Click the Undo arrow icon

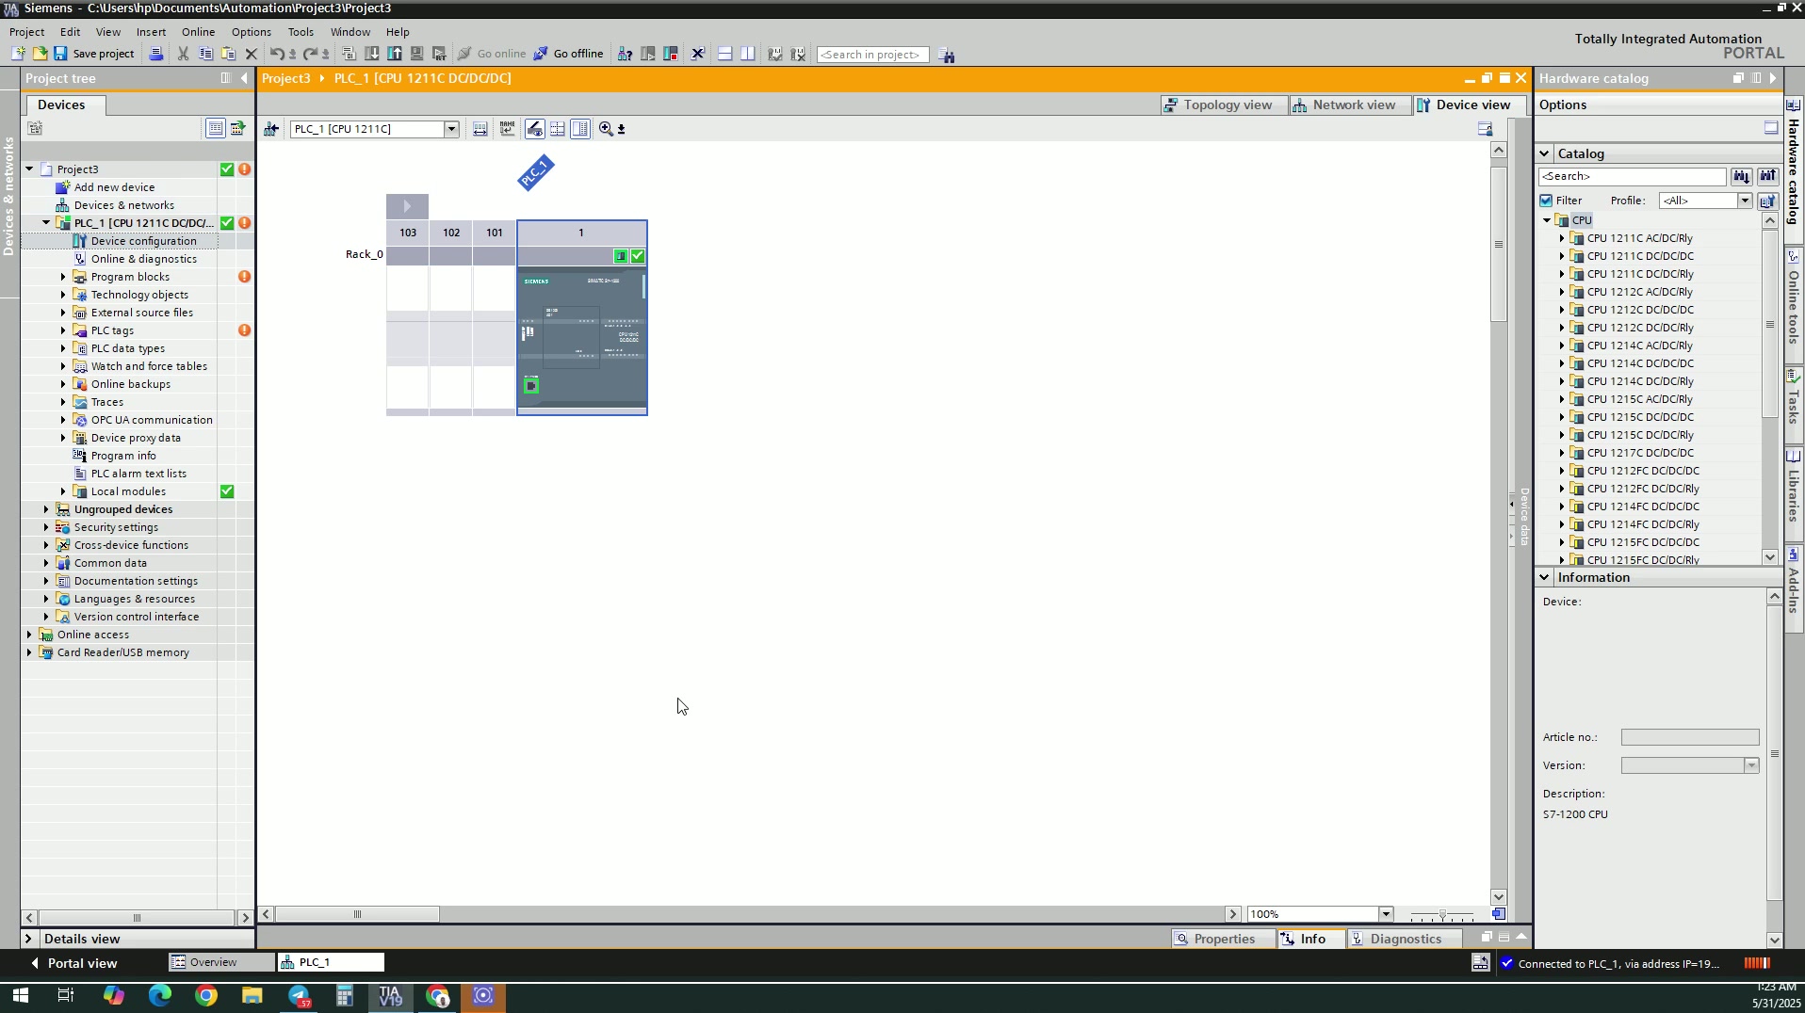point(277,54)
